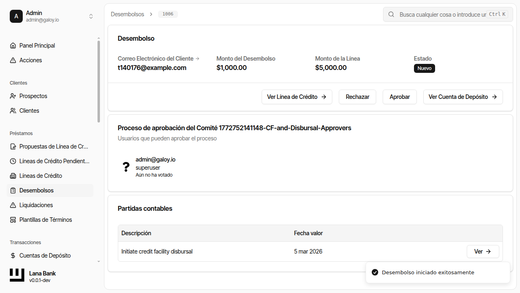Click the Acciones warning triangle icon
Image resolution: width=520 pixels, height=293 pixels.
click(x=13, y=60)
